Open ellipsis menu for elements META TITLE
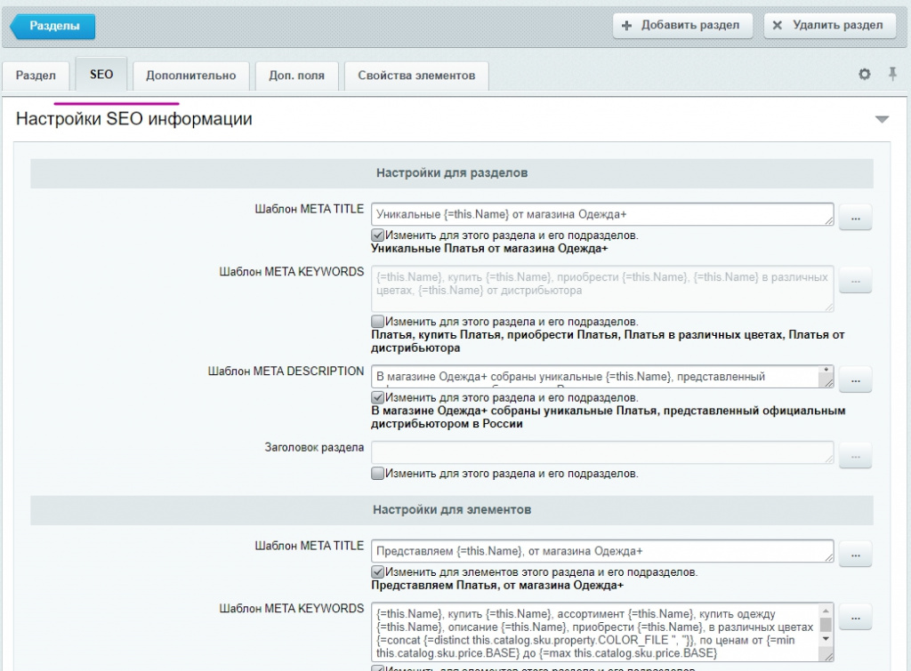The height and width of the screenshot is (671, 911). tap(855, 555)
